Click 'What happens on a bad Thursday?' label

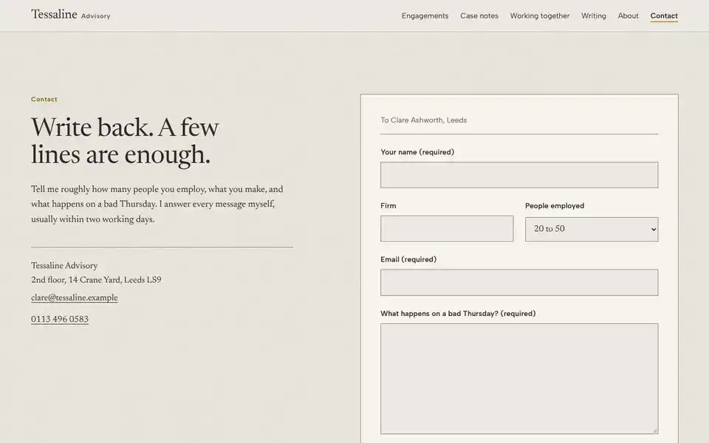[458, 314]
